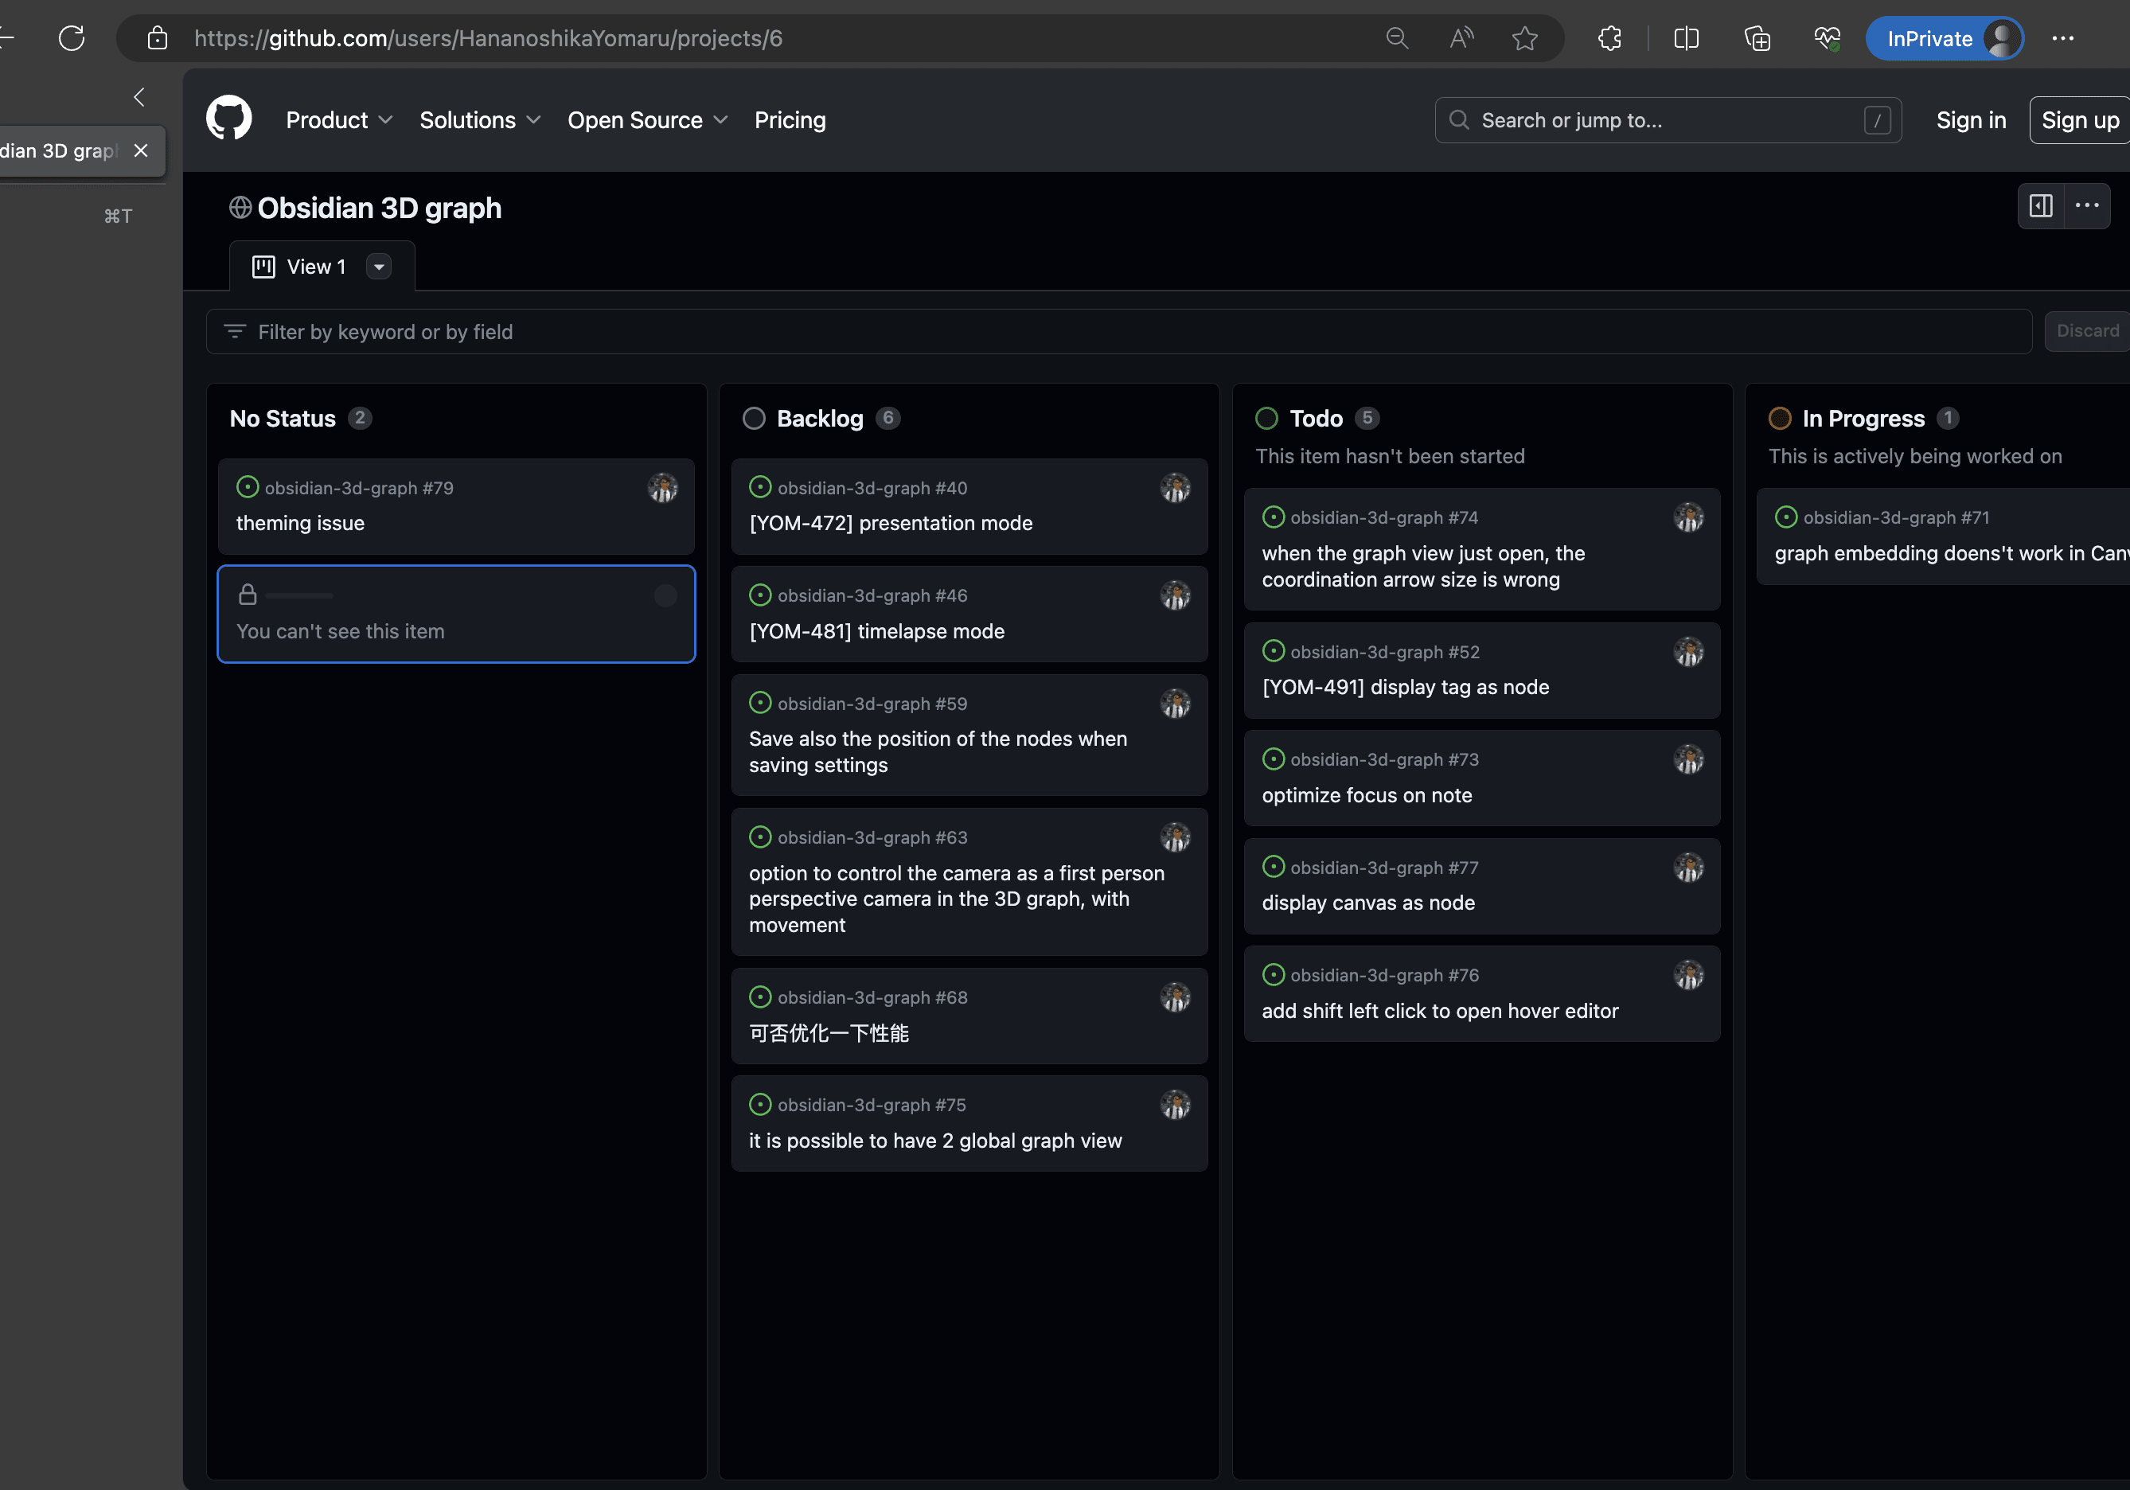Click assignee avatar on issue #68 card

point(1175,997)
